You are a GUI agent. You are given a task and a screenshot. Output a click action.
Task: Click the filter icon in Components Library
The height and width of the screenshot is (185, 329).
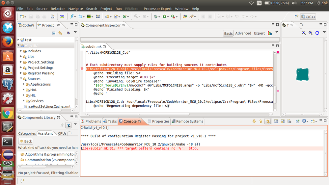(x=69, y=125)
